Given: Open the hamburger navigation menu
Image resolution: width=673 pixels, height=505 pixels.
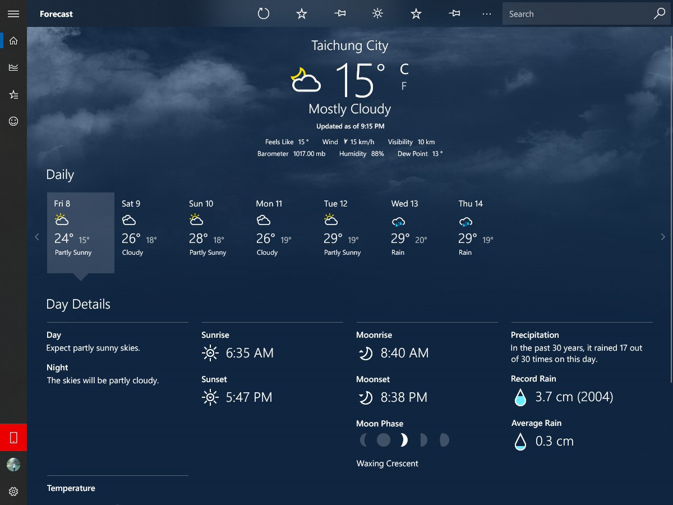Looking at the screenshot, I should point(13,13).
